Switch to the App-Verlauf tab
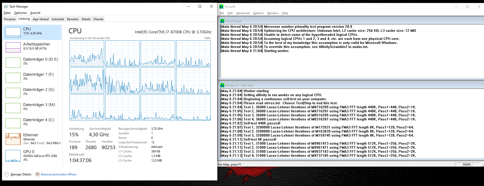 41,19
